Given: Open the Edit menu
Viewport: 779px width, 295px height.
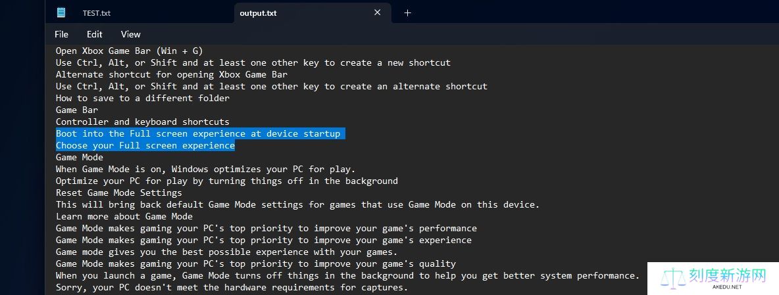Looking at the screenshot, I should (95, 34).
